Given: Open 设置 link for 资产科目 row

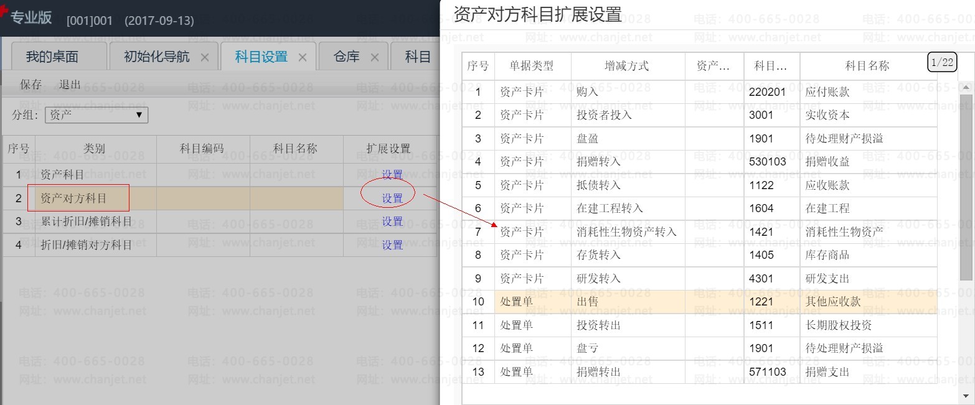Looking at the screenshot, I should pyautogui.click(x=392, y=175).
